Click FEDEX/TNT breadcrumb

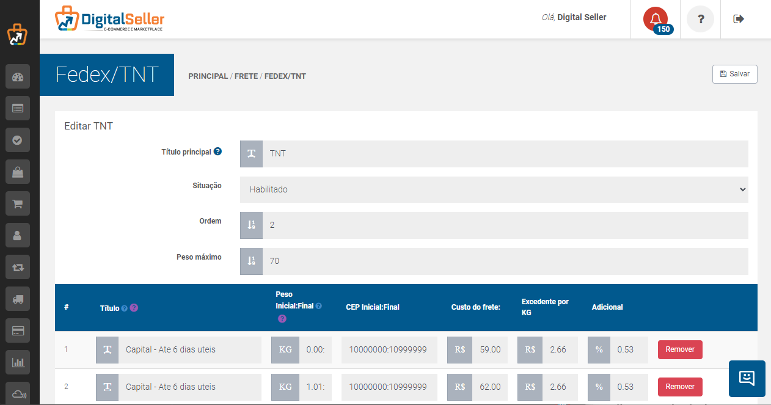[285, 76]
